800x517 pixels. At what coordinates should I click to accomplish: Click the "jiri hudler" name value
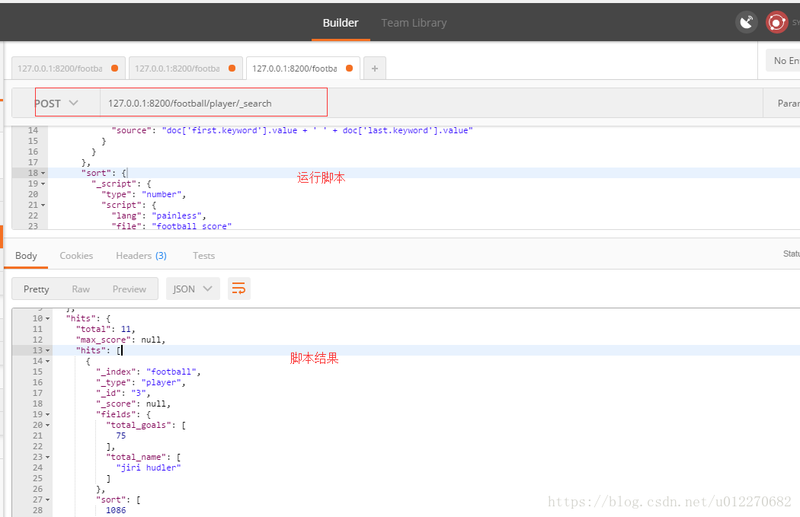click(x=149, y=468)
